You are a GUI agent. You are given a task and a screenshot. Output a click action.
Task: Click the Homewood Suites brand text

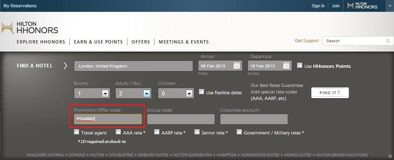[260, 155]
